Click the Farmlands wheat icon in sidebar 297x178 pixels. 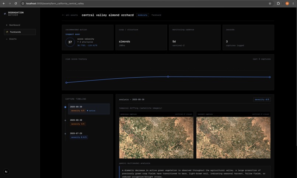[x=7, y=32]
